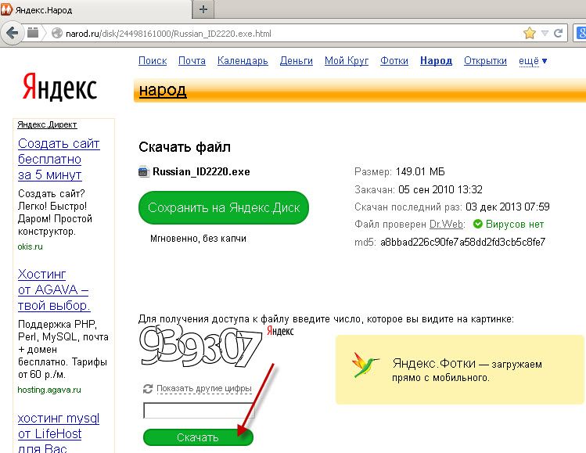Click the browser back arrow button

point(12,34)
